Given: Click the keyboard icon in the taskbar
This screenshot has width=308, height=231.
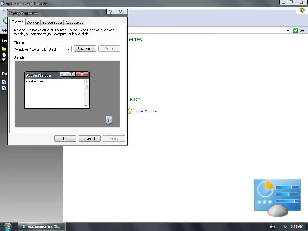Looking at the screenshot, I should (x=273, y=227).
